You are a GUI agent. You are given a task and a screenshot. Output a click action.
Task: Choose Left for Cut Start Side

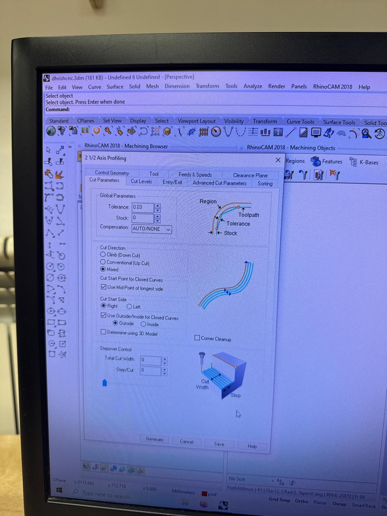coord(129,306)
